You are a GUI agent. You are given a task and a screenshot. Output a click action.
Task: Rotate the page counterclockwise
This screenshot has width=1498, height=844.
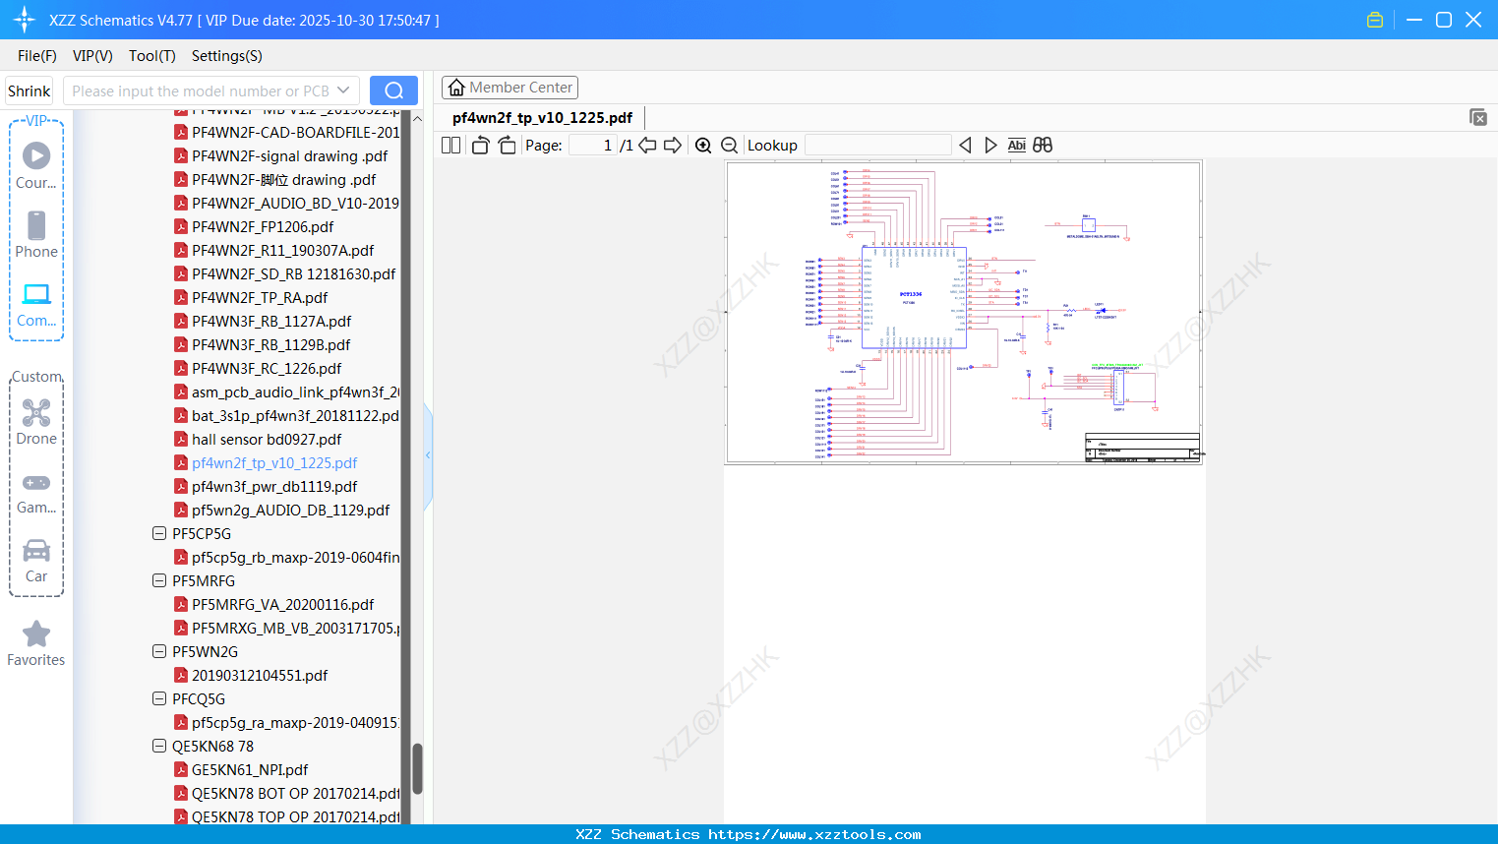pos(480,145)
